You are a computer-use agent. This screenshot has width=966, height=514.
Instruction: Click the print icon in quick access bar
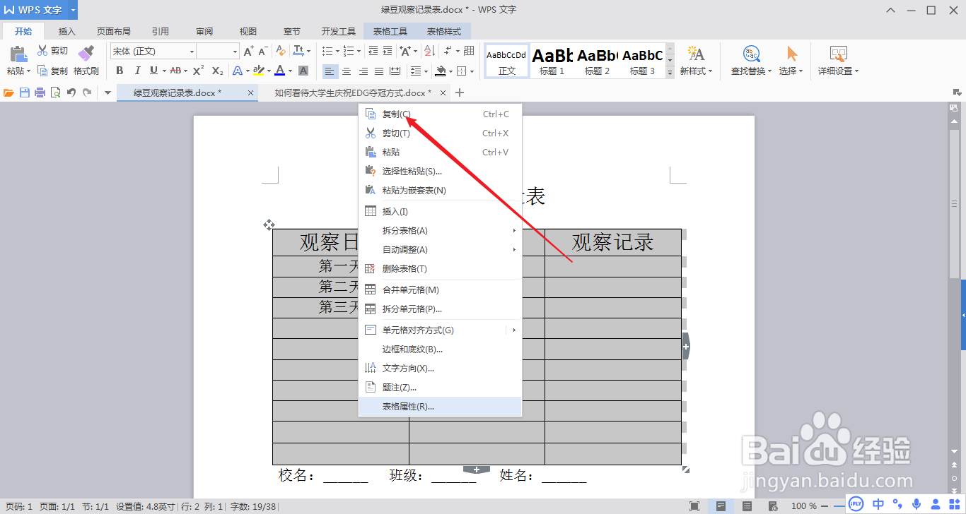40,92
